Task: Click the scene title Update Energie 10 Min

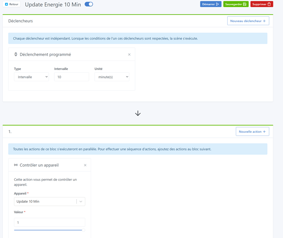Action: [x=53, y=4]
